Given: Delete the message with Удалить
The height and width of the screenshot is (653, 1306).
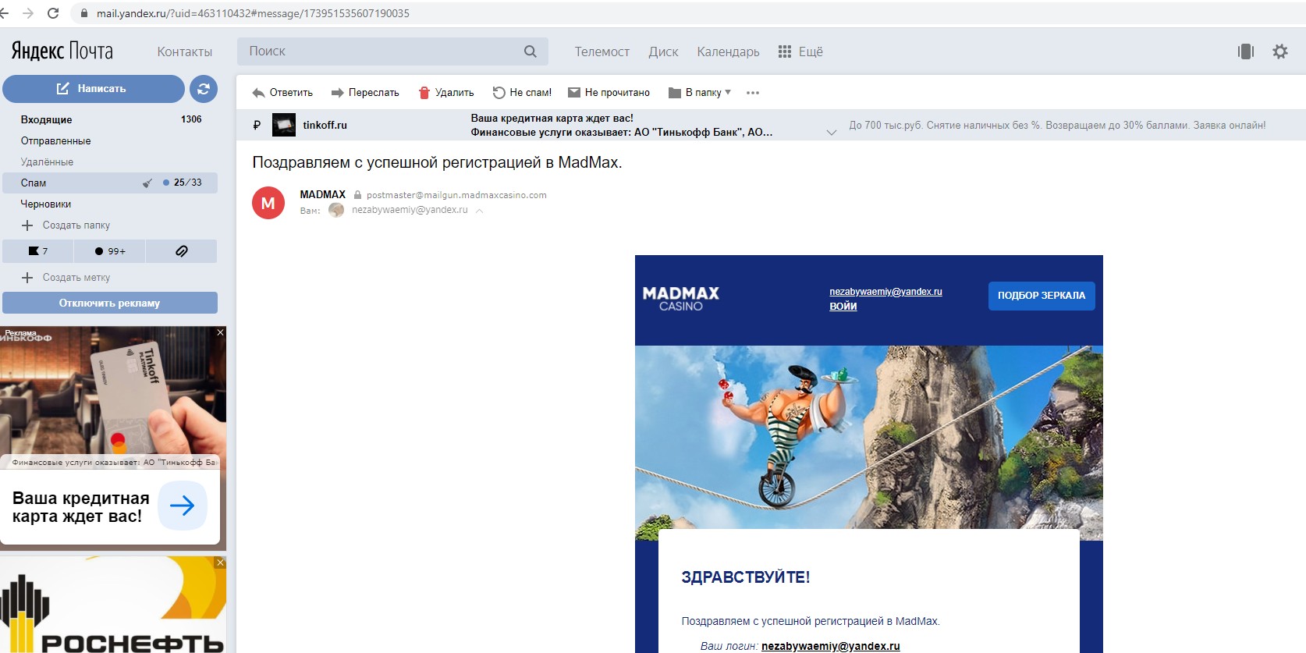Looking at the screenshot, I should 446,93.
